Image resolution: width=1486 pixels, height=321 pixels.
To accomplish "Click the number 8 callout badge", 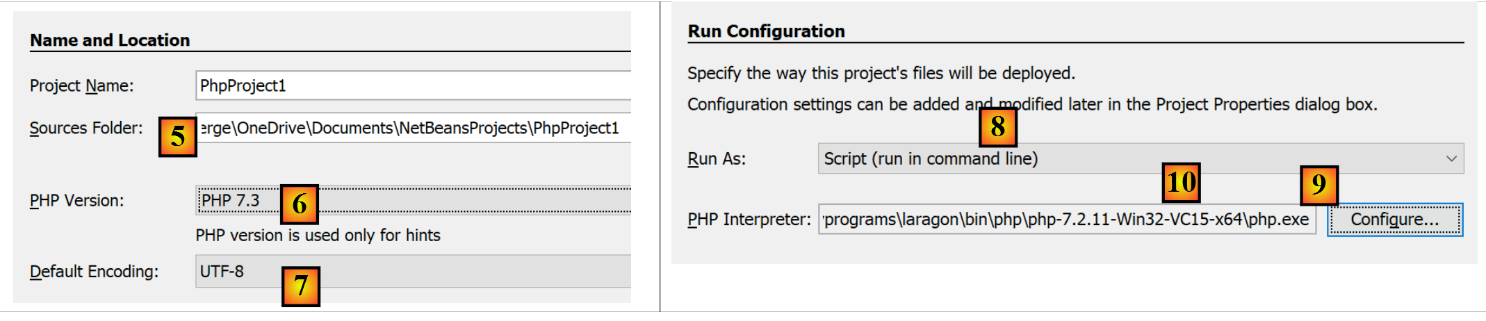I will (x=997, y=127).
